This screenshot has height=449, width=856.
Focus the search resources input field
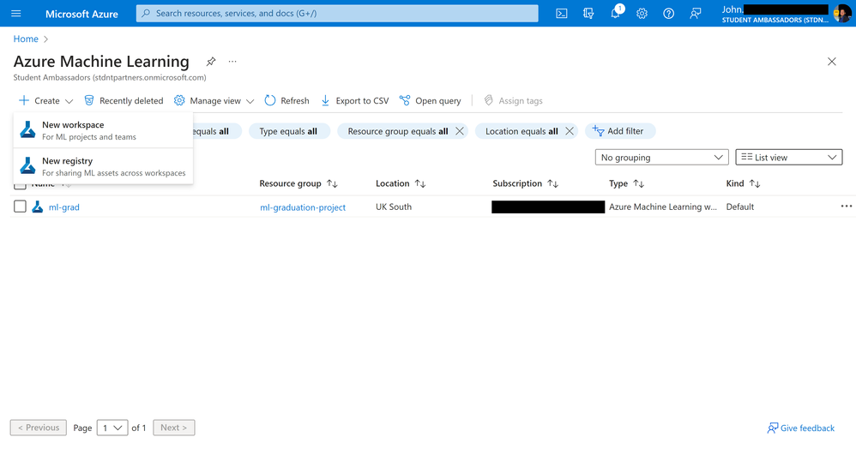coord(337,13)
